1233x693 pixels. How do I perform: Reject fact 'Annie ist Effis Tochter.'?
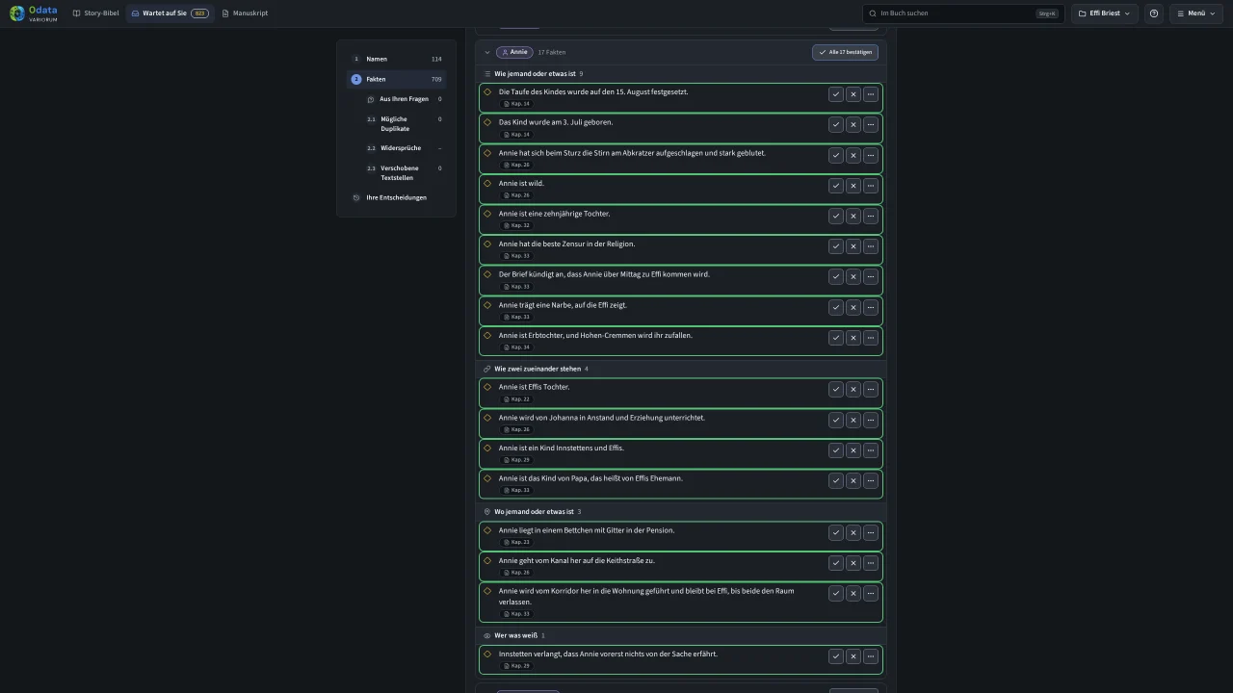point(853,390)
